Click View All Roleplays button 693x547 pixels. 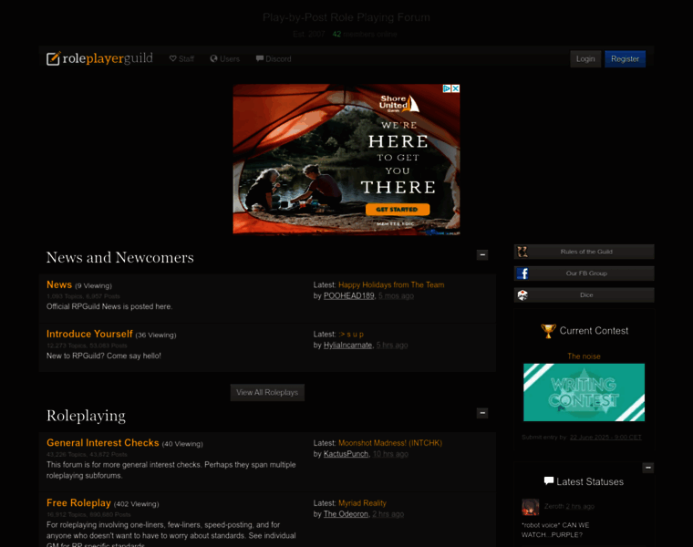tap(267, 392)
